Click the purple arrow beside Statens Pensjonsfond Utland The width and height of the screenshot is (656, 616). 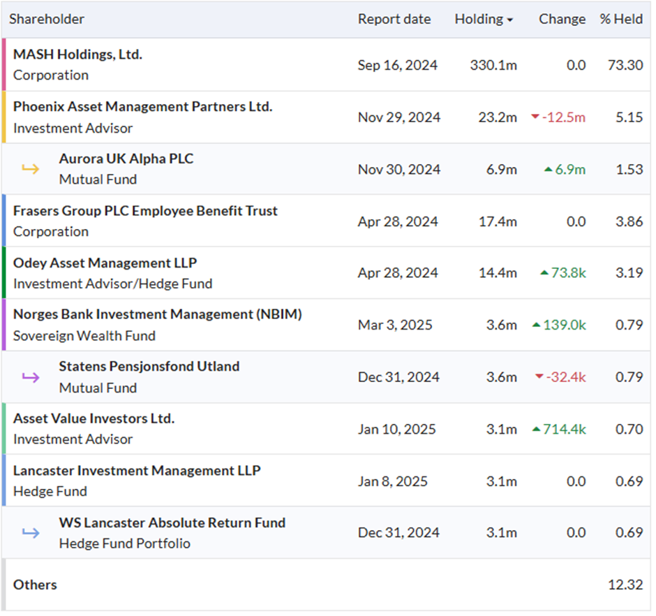click(31, 377)
